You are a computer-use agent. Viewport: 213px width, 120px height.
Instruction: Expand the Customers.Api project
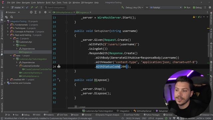14,42
